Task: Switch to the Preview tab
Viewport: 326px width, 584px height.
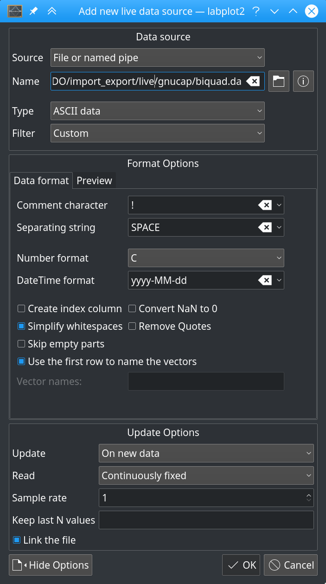Action: (x=94, y=180)
